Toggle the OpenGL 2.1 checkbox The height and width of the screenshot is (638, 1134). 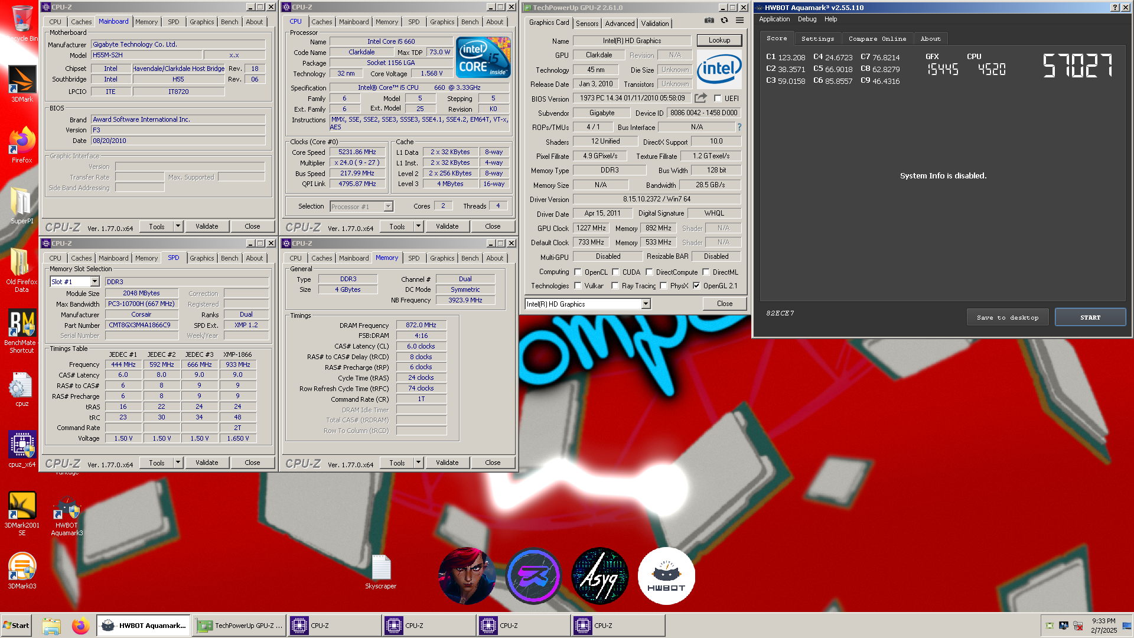point(696,286)
